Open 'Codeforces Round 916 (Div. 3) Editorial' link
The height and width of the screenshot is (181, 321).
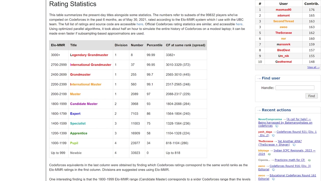click(284, 168)
